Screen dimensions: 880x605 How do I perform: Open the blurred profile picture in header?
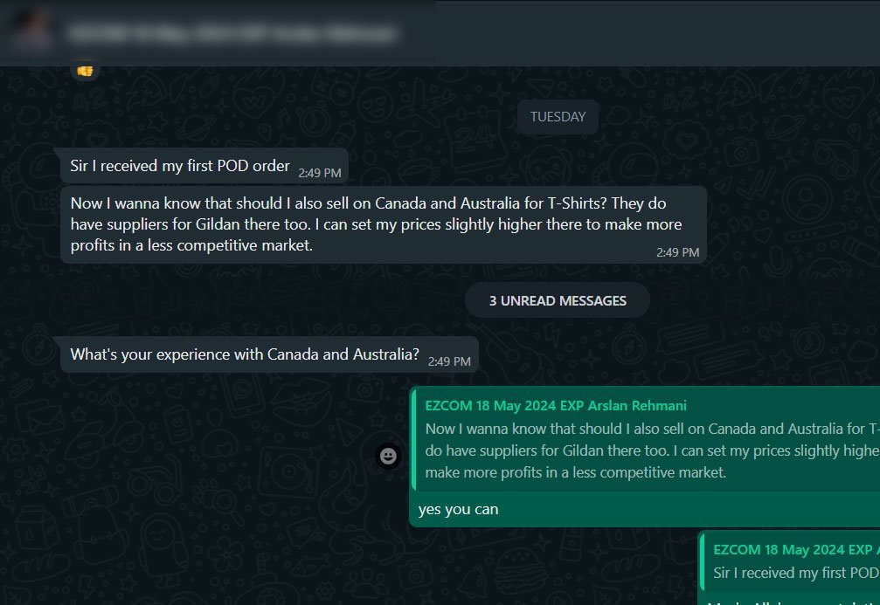[x=29, y=31]
